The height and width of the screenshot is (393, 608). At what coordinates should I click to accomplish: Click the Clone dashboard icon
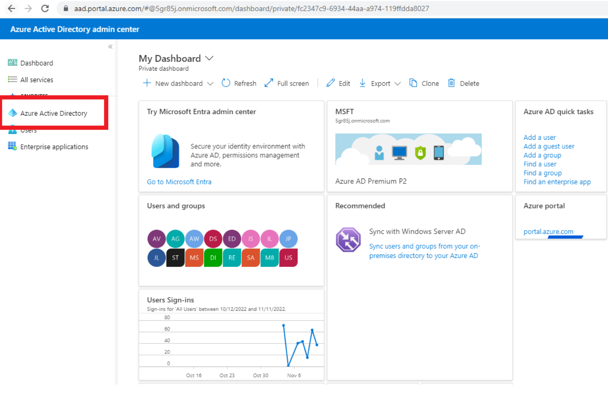coord(413,83)
